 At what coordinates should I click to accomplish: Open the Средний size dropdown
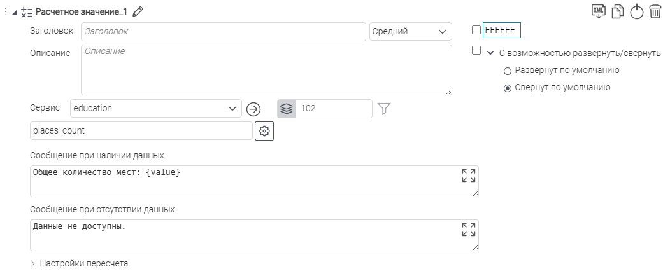[410, 31]
